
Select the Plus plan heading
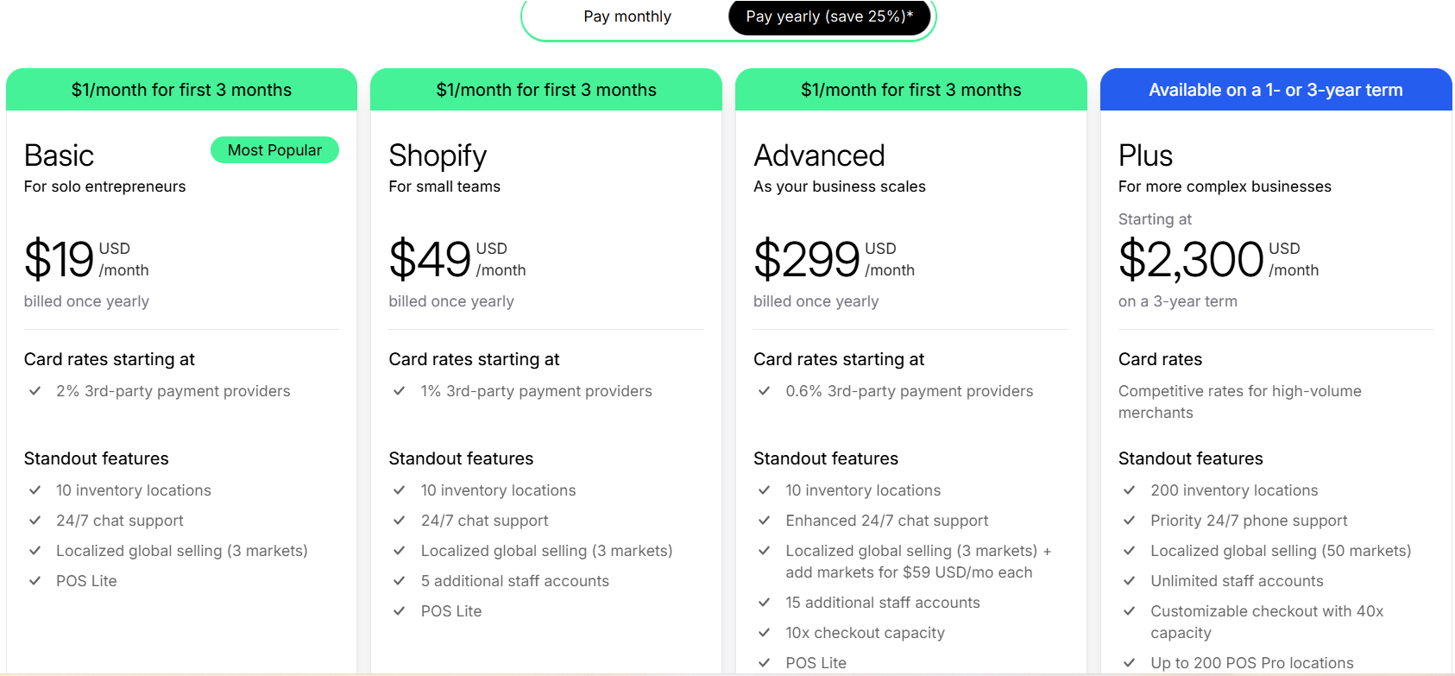click(x=1145, y=155)
